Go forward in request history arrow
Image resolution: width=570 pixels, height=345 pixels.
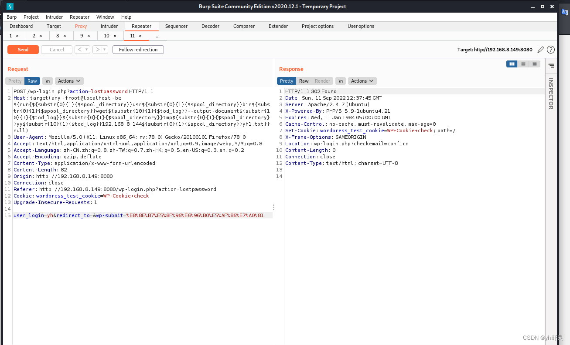(x=98, y=50)
